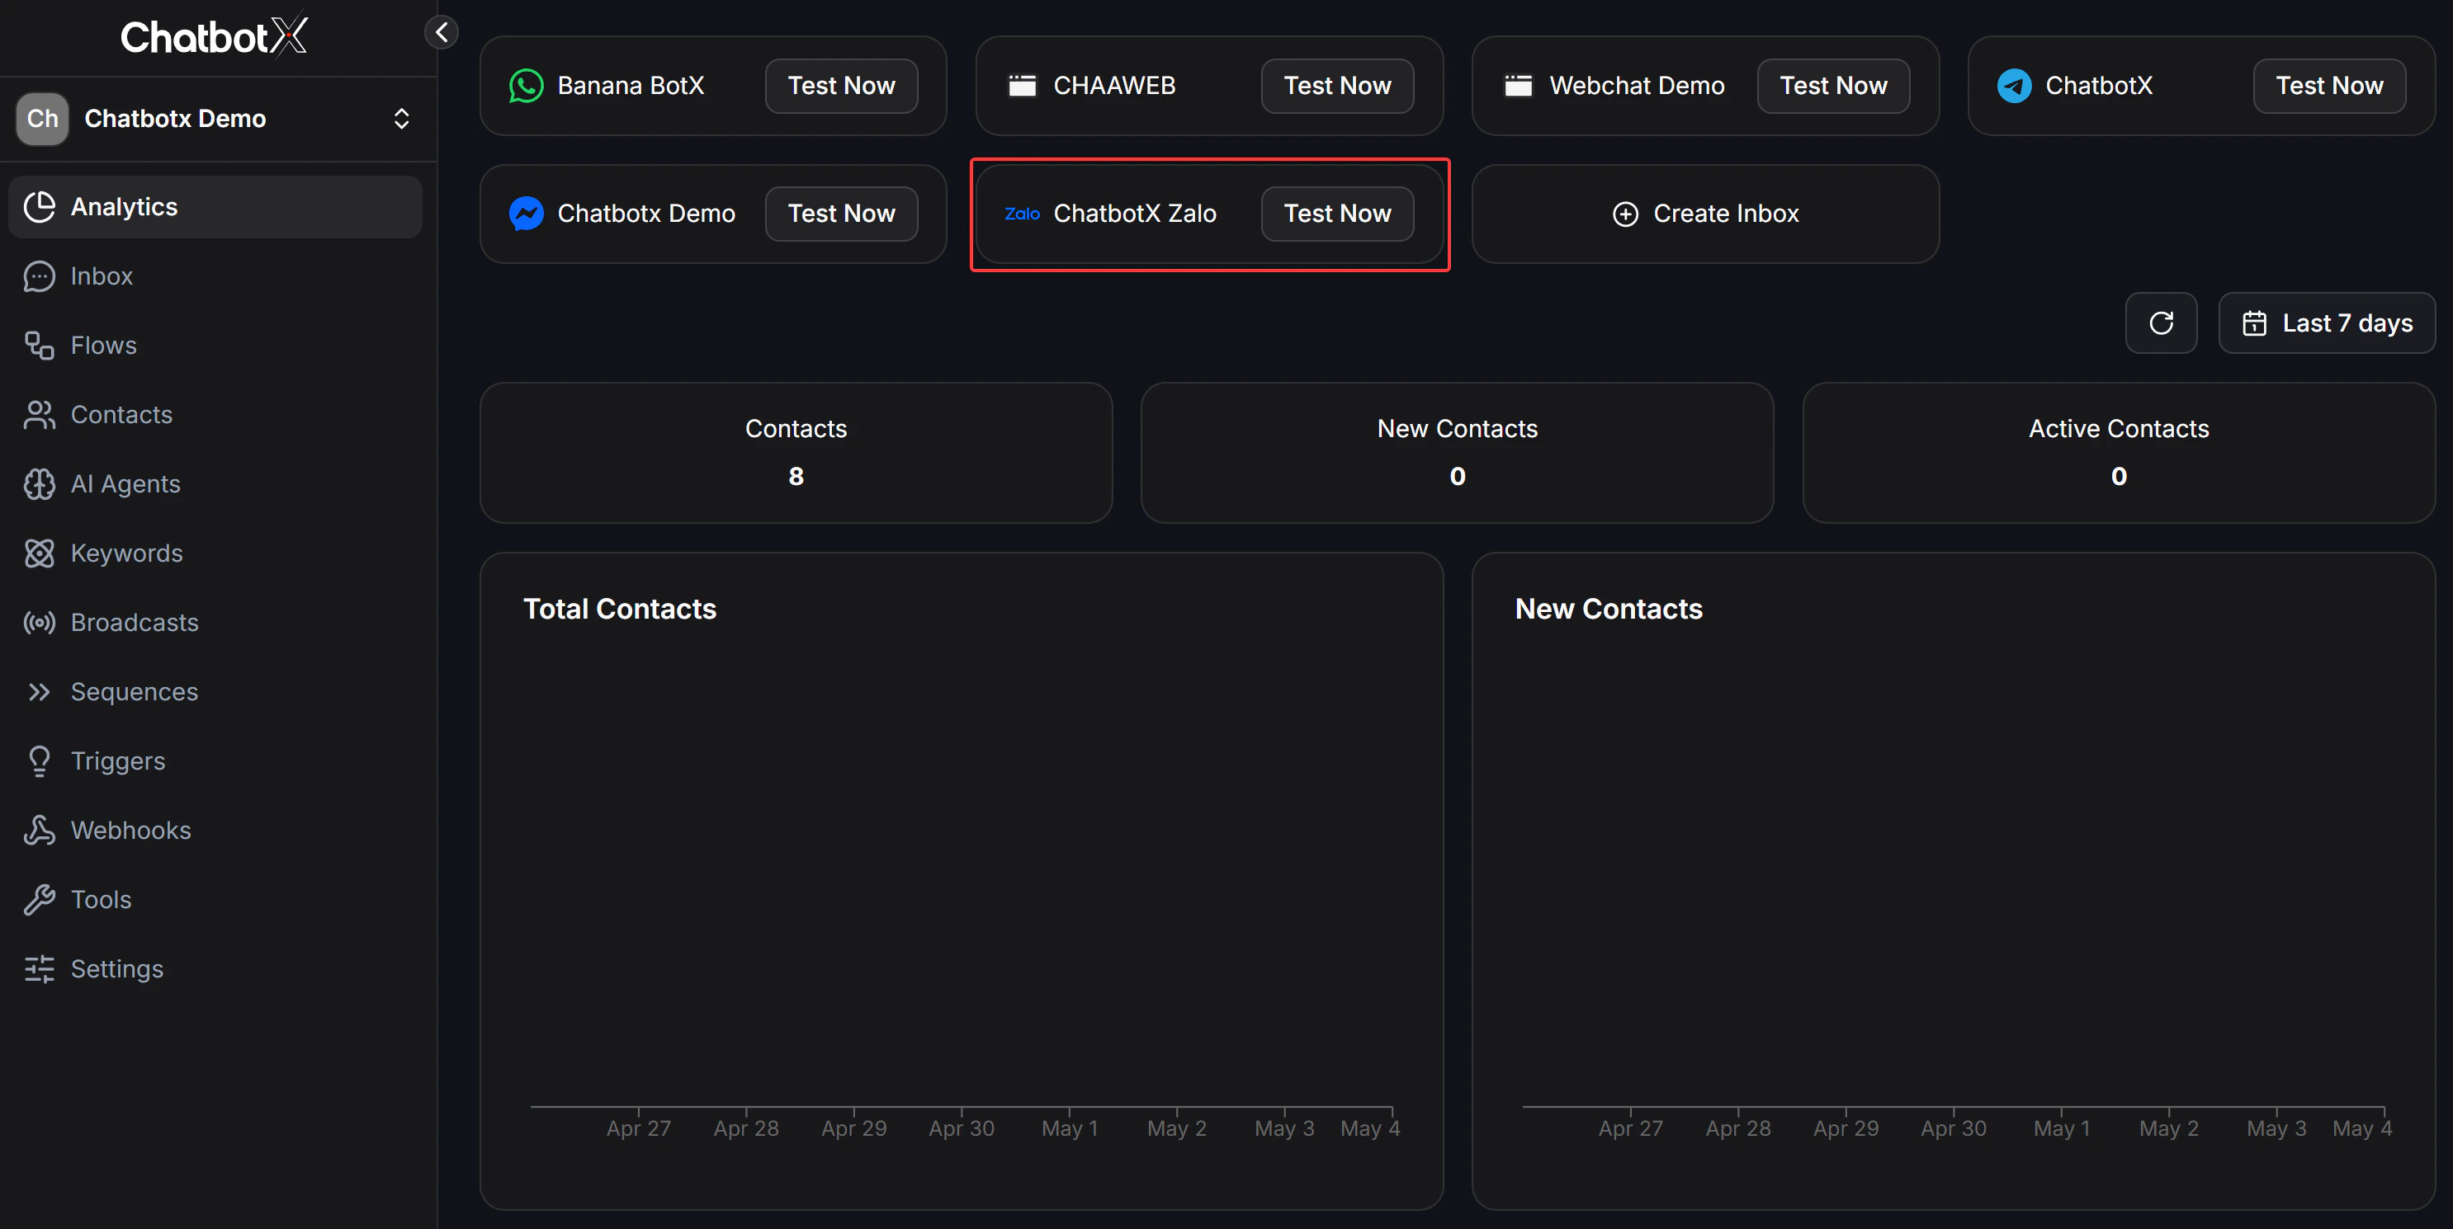Navigate to Contacts in the sidebar
The image size is (2453, 1229).
215,415
